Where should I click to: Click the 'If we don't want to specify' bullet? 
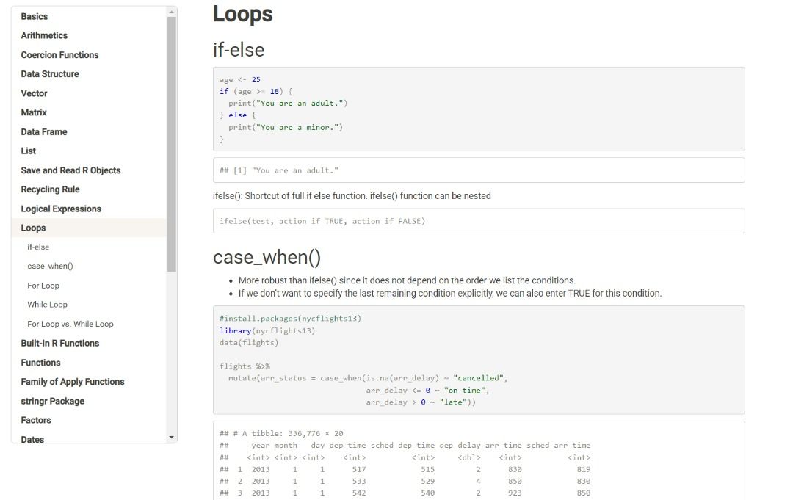pos(449,293)
